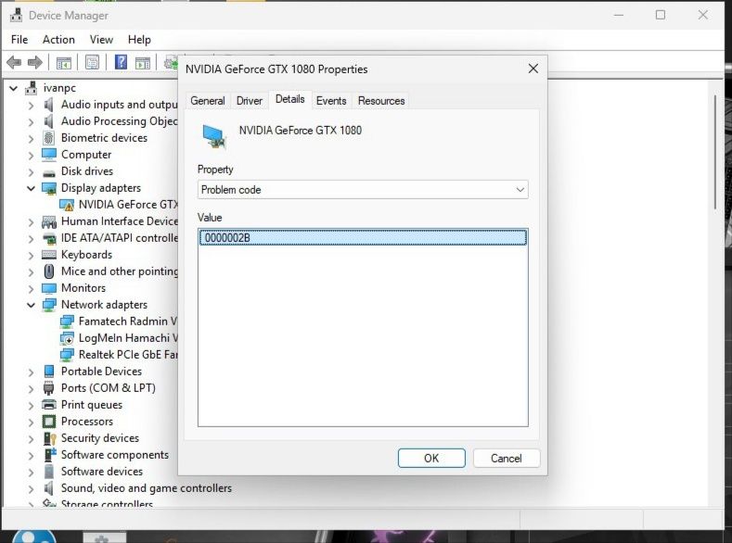Switch to the General tab
The height and width of the screenshot is (543, 732).
coord(207,101)
